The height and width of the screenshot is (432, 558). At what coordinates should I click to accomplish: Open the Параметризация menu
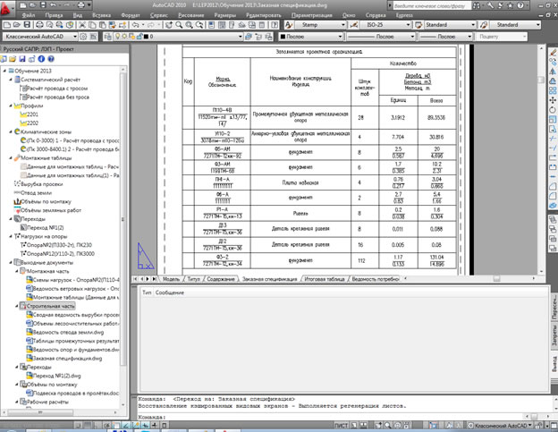312,15
